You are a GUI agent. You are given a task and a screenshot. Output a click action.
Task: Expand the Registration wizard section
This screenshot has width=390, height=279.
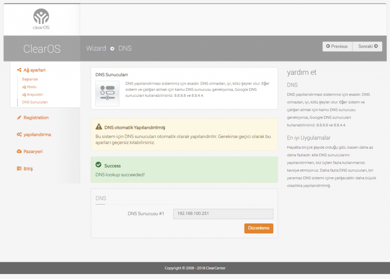[x=36, y=118]
